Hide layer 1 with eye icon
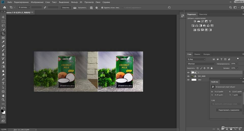The width and height of the screenshot is (244, 131). pos(188,72)
